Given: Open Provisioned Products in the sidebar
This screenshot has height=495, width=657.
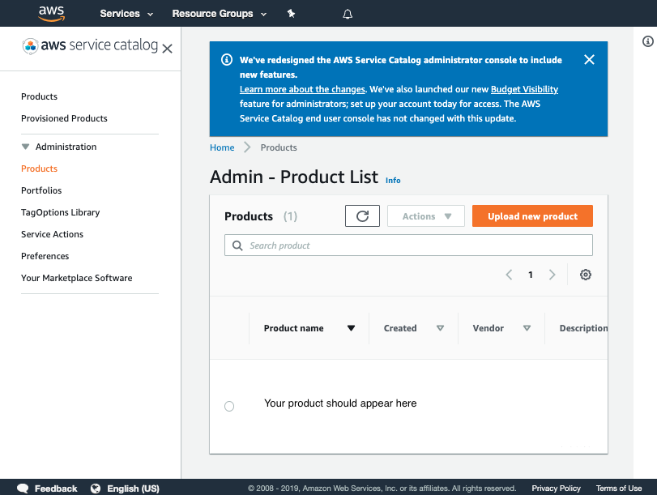Looking at the screenshot, I should pos(64,118).
